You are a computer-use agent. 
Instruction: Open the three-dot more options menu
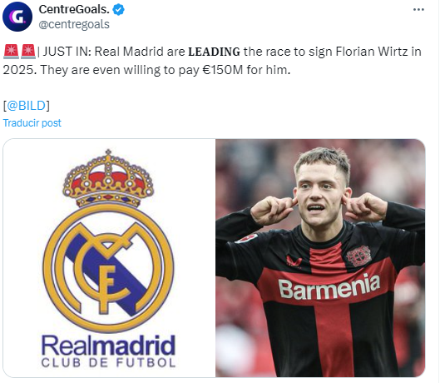pyautogui.click(x=418, y=9)
